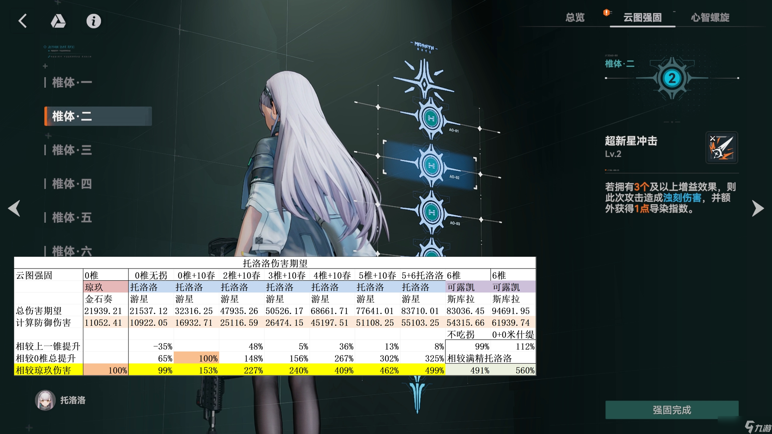Select 椎体·五 in the list

[x=72, y=217]
